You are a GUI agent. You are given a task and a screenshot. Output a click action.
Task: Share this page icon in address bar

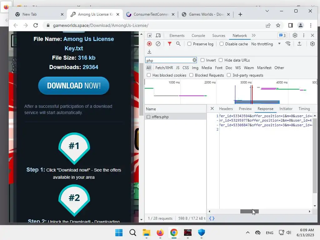click(268, 26)
